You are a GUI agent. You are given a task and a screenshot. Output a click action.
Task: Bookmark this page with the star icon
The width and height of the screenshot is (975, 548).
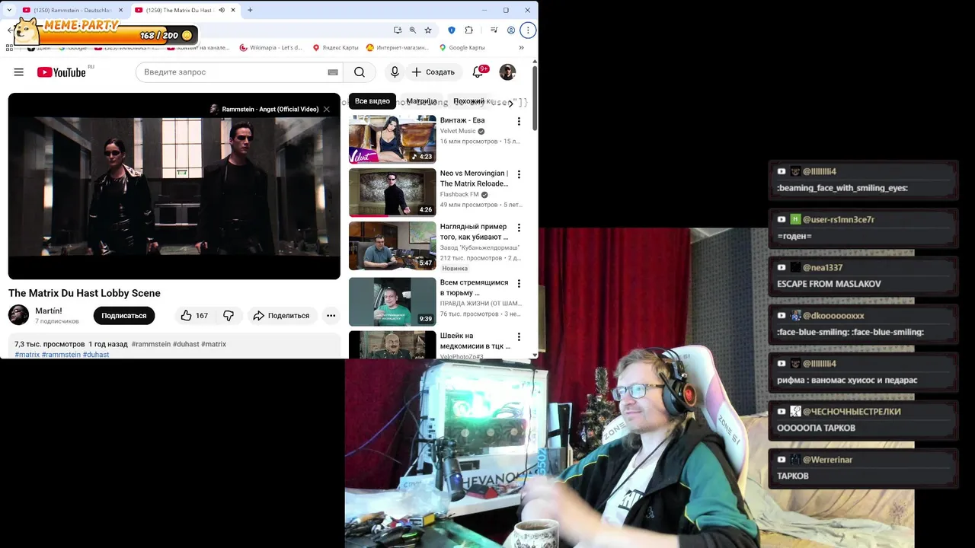point(428,30)
